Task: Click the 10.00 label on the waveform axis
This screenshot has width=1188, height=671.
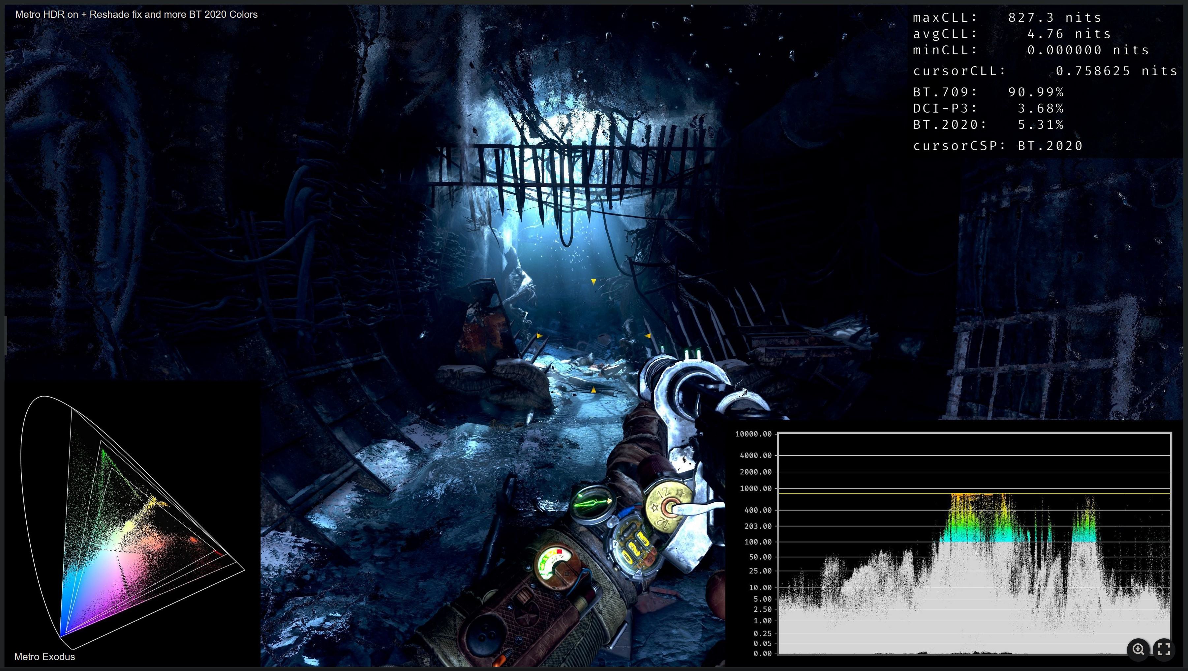Action: [x=760, y=588]
